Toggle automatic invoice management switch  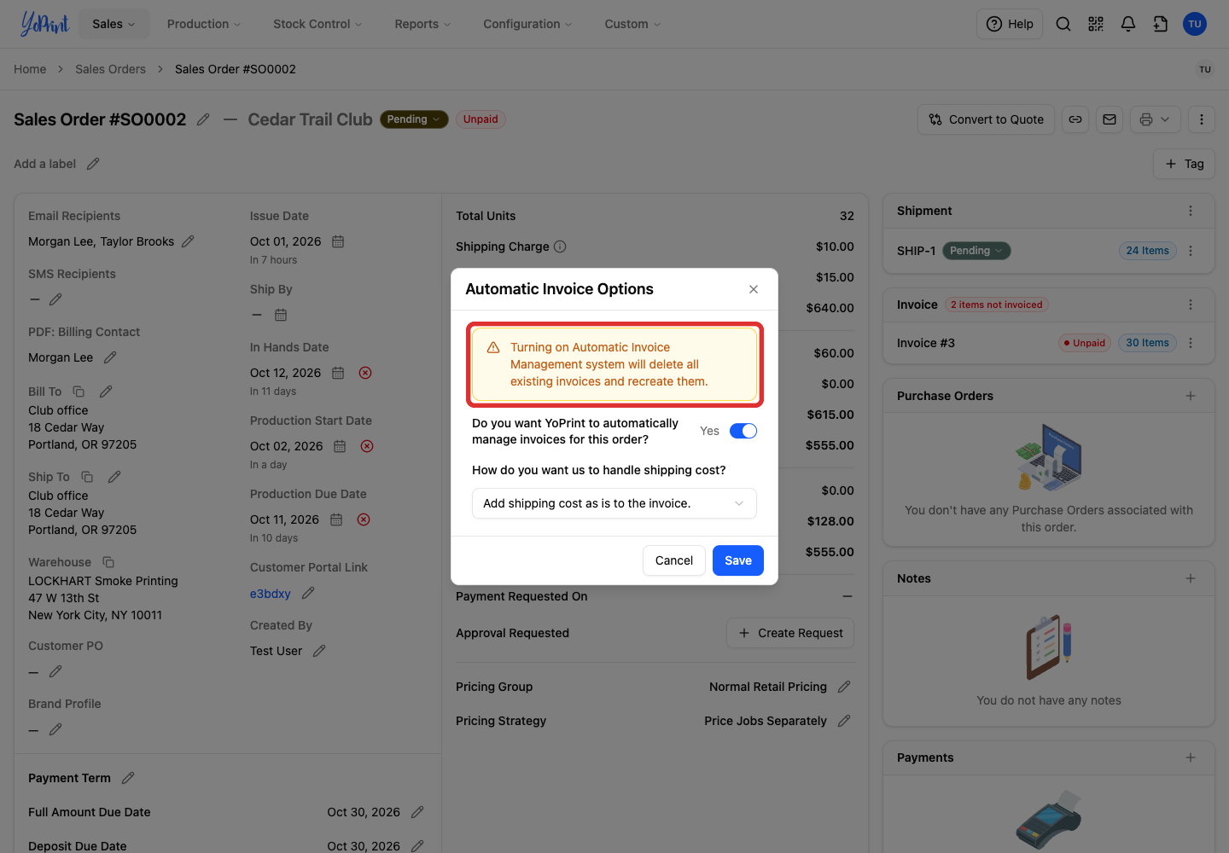click(743, 431)
